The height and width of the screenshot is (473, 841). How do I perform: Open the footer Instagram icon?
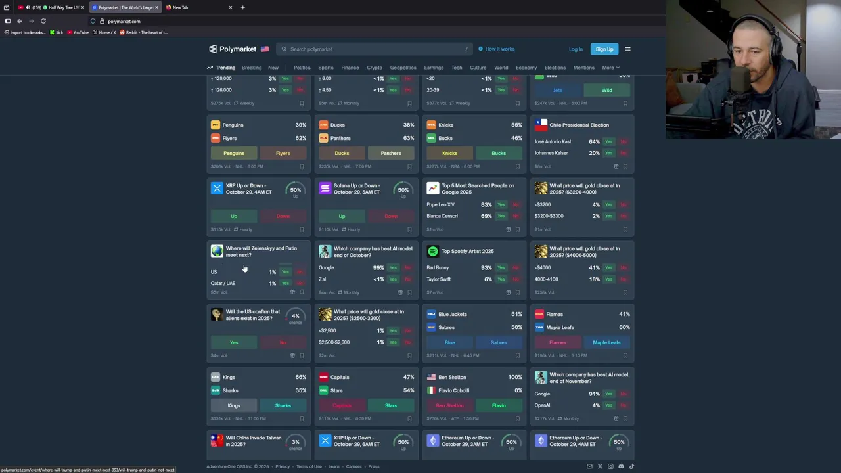(610, 466)
